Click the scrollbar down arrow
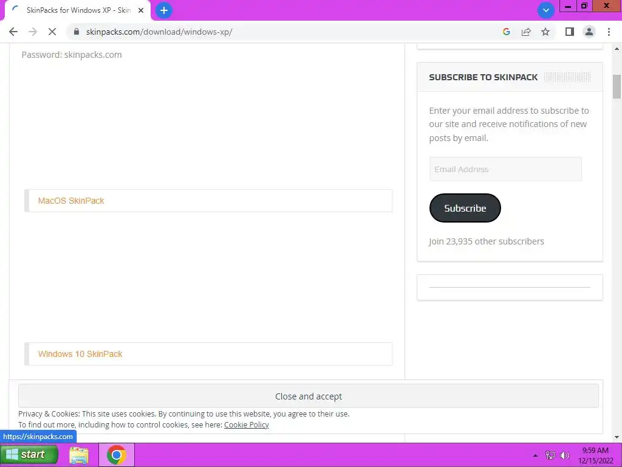622x467 pixels. [x=617, y=437]
